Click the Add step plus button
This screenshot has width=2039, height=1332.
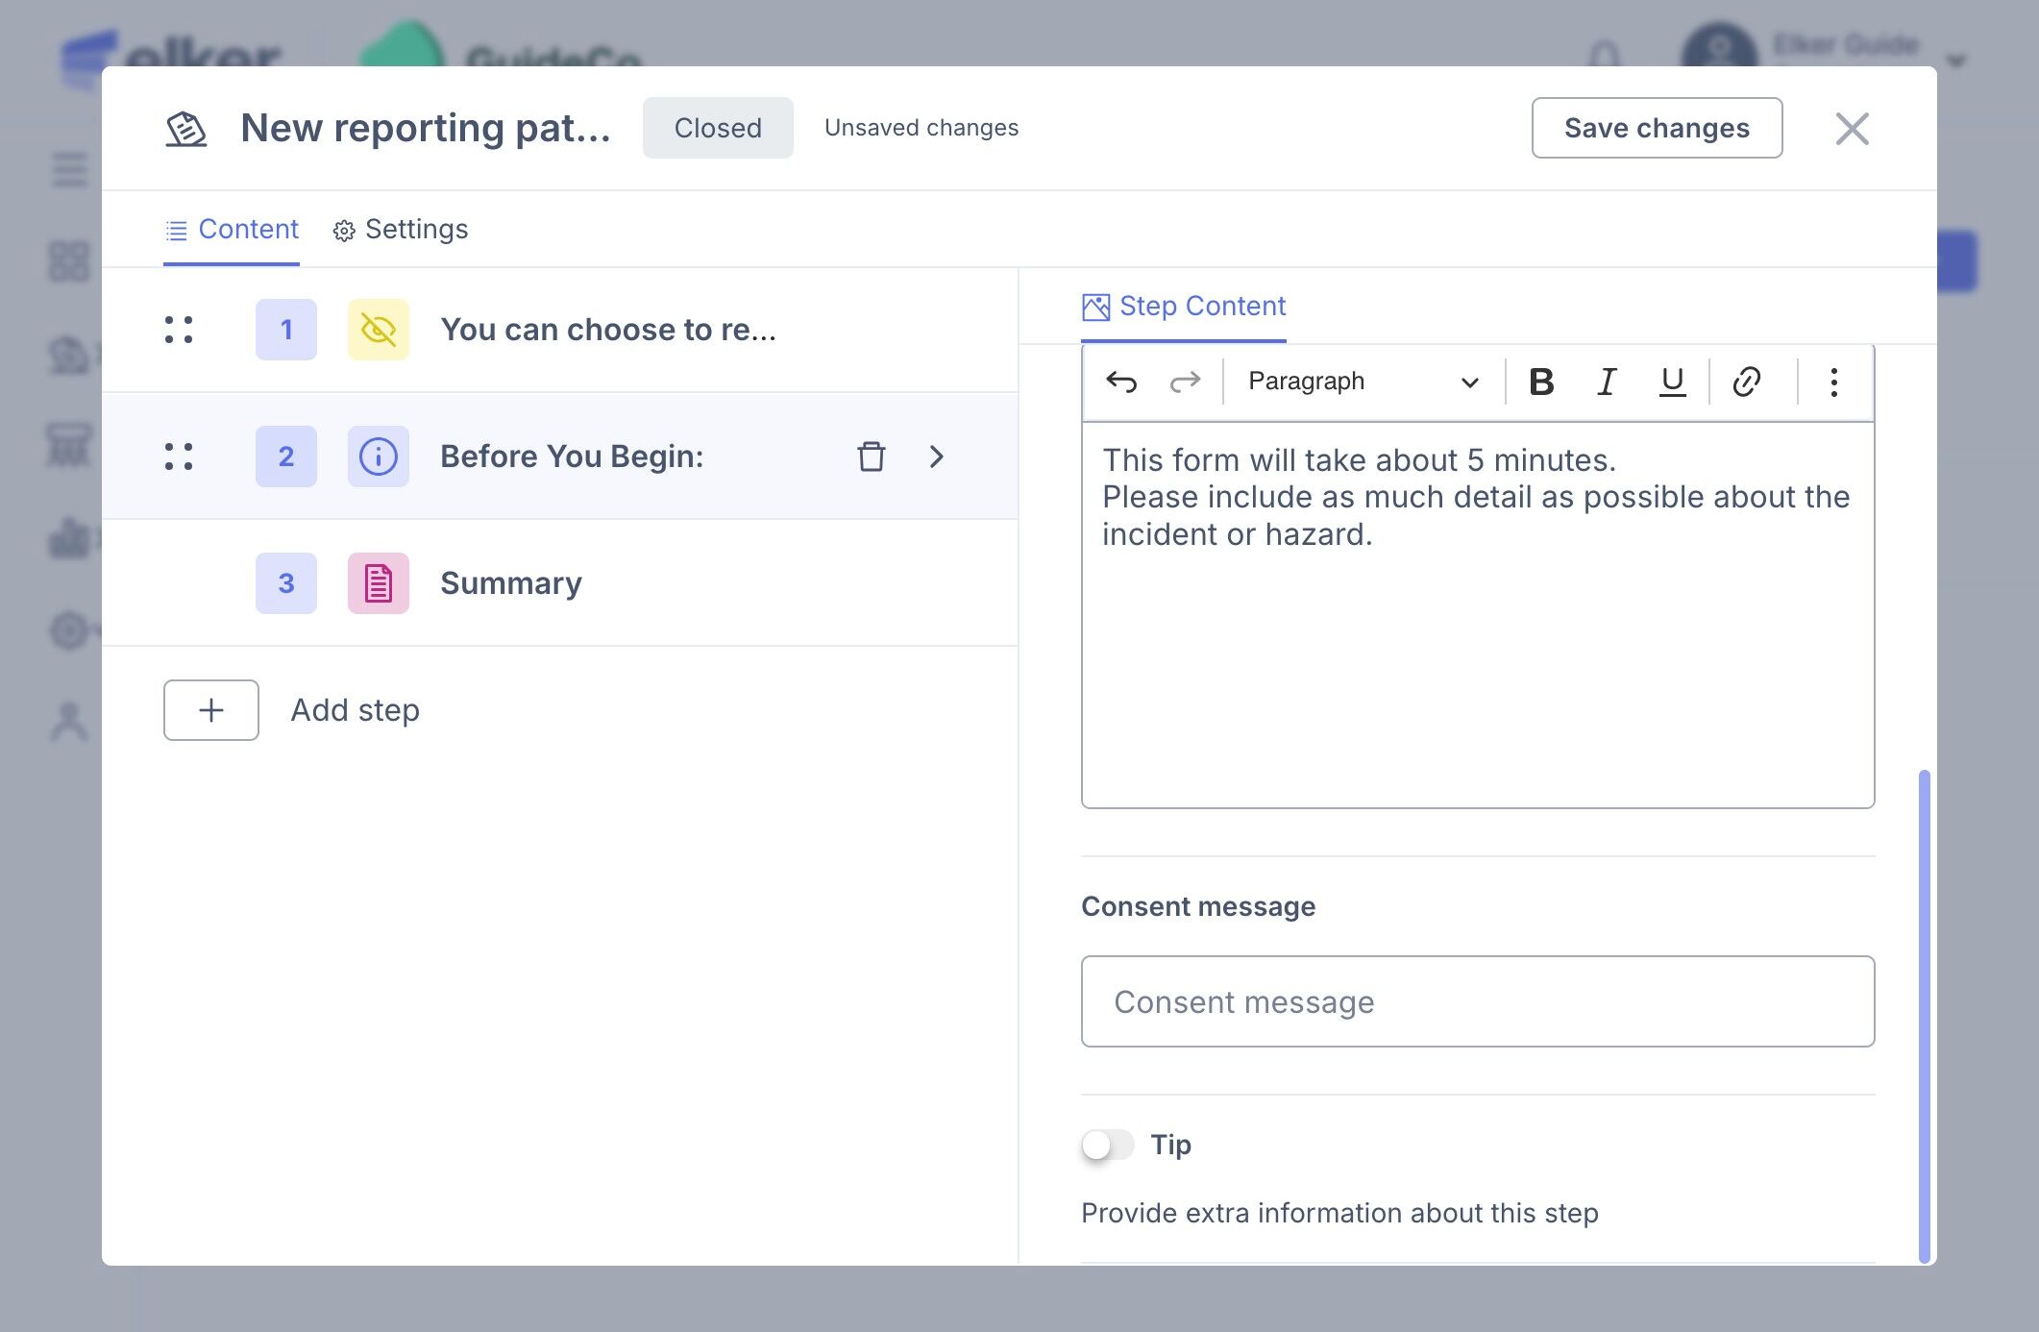tap(211, 710)
